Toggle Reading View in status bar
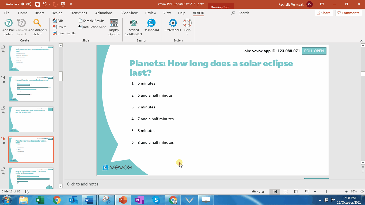The height and width of the screenshot is (205, 365). click(296, 192)
